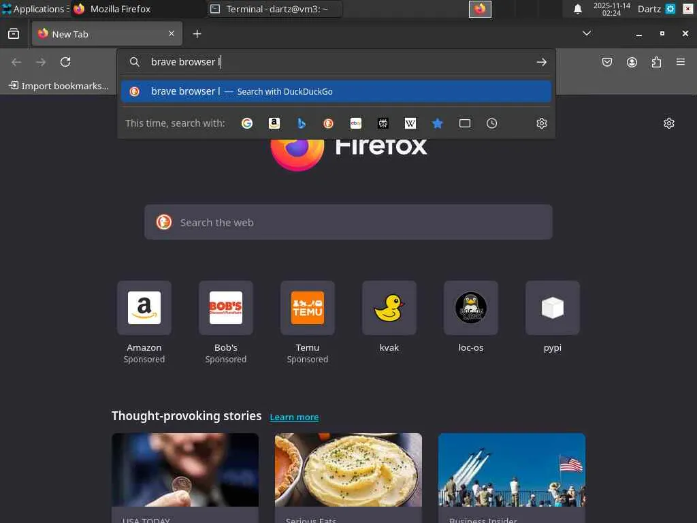The image size is (697, 523).
Task: Click the "Thought-provoking stories" heading
Action: (187, 416)
